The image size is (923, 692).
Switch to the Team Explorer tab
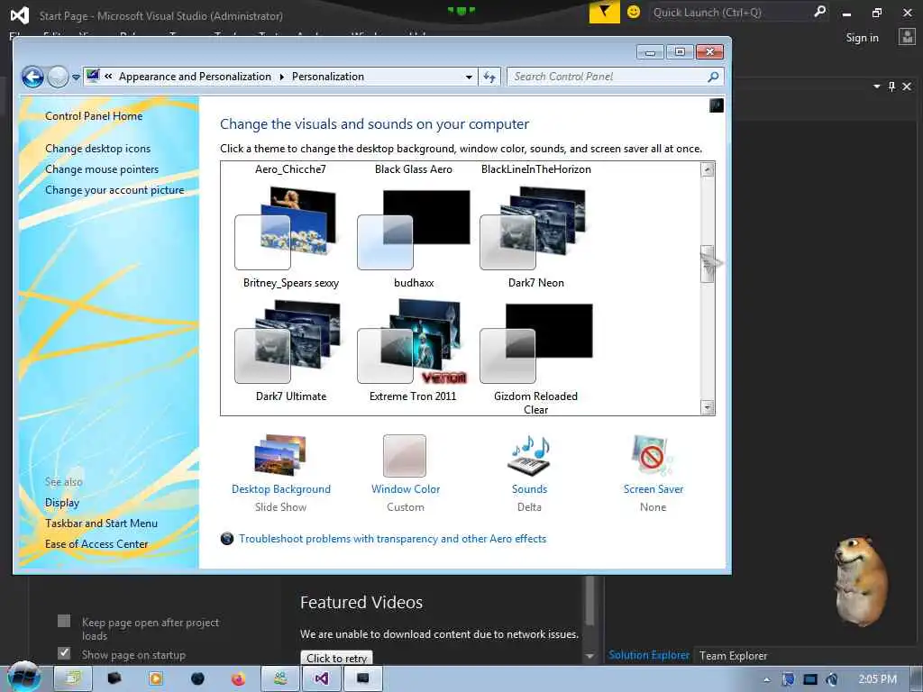tap(734, 656)
